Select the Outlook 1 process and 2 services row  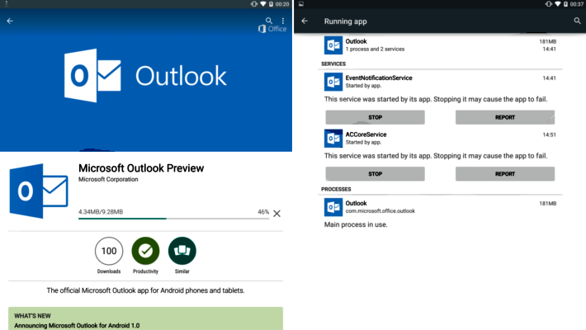point(442,45)
